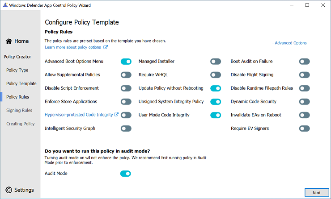Viewport: 331px width, 199px height.
Task: Open Hypervisor-protected Code Integrity link
Action: click(x=79, y=115)
